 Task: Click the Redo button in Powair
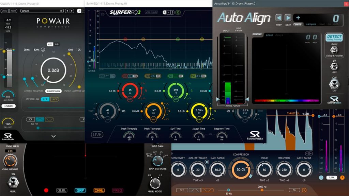pyautogui.click(x=13, y=11)
